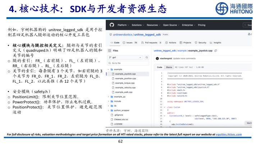Collapse the class Custom code block
The image size is (259, 145).
coord(164,107)
